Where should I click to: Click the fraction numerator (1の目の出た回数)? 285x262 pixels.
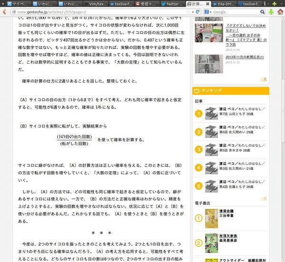click(x=74, y=137)
